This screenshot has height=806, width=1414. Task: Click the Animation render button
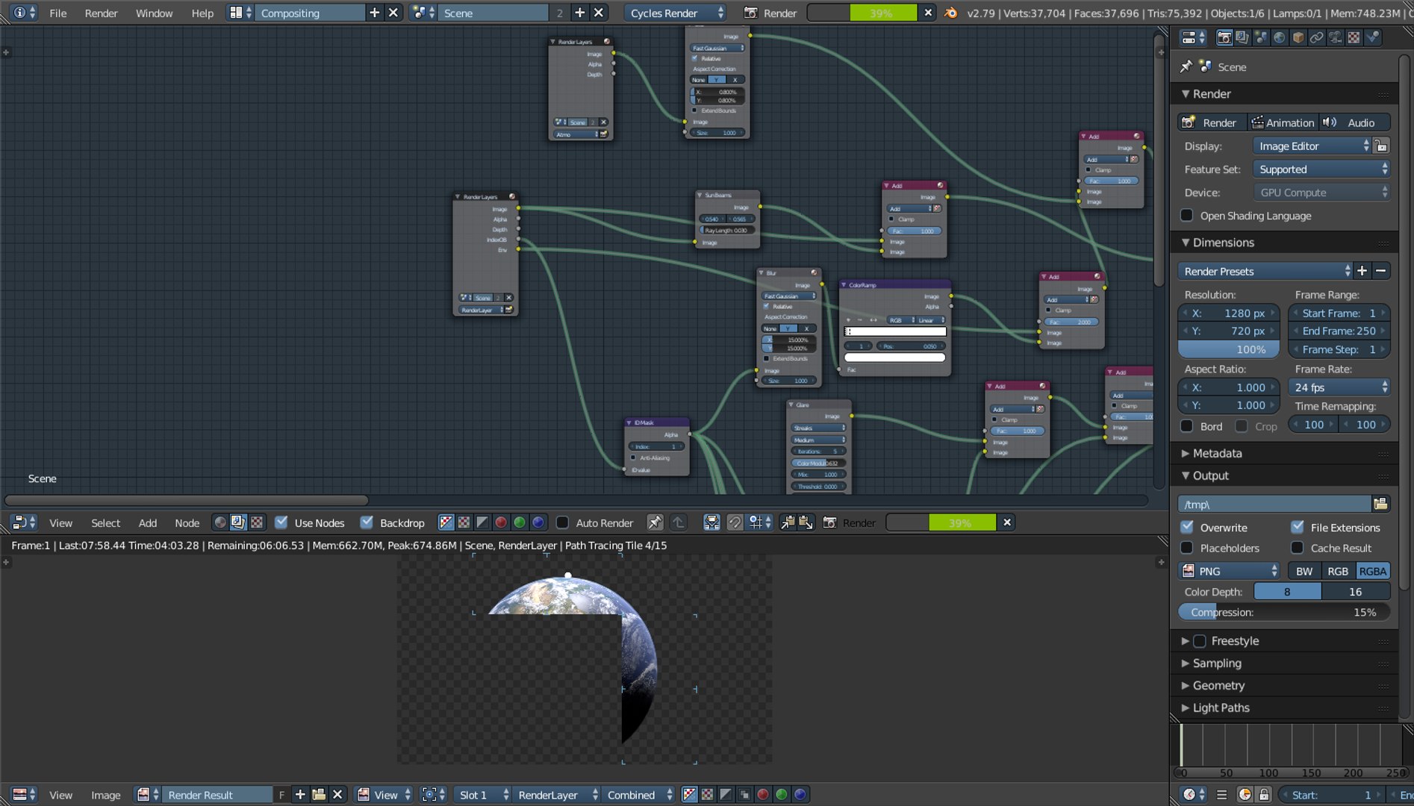coord(1283,122)
